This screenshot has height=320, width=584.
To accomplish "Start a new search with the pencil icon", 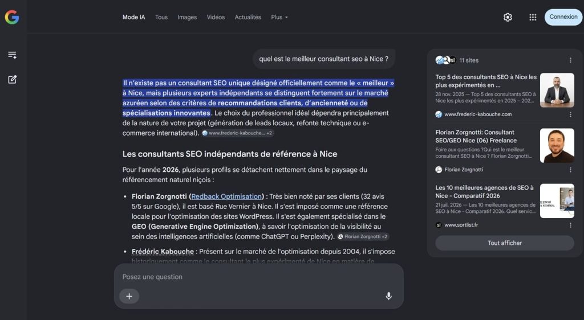I will pyautogui.click(x=13, y=79).
